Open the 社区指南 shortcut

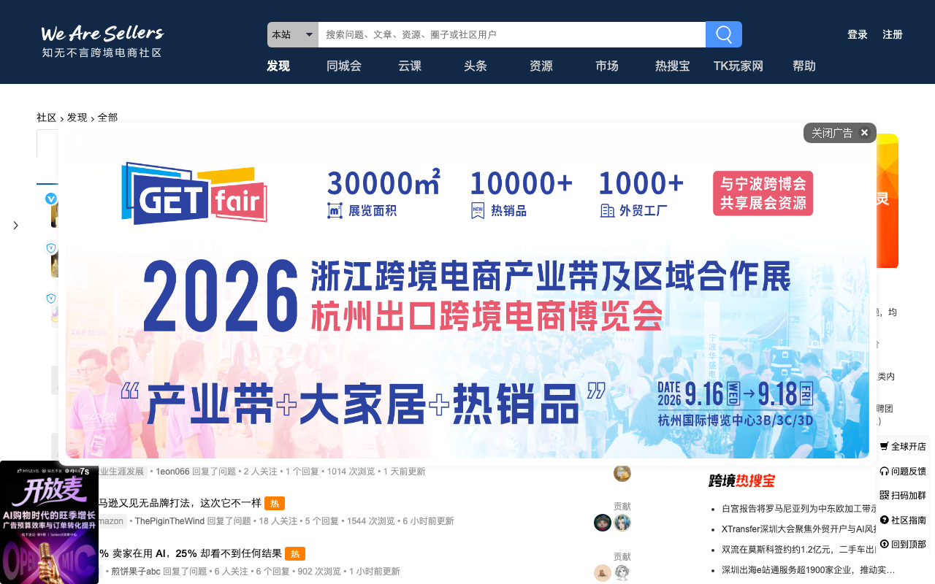tap(903, 520)
